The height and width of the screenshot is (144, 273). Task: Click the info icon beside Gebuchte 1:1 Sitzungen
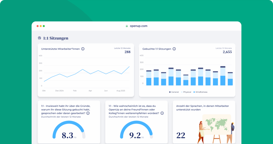174,49
